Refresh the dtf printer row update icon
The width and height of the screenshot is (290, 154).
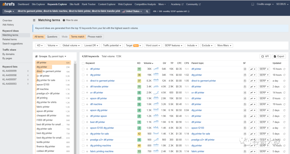[284, 69]
